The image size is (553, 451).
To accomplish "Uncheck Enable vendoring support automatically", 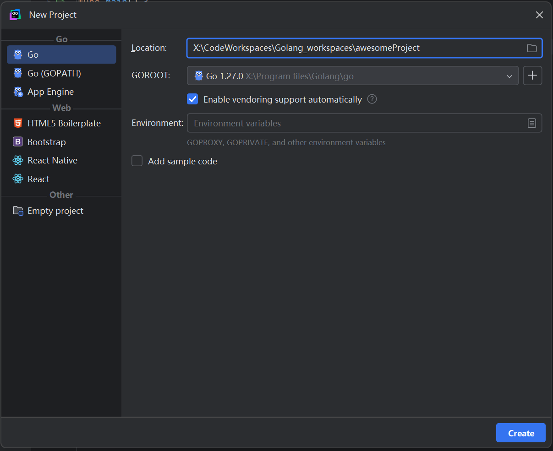I will pyautogui.click(x=192, y=99).
